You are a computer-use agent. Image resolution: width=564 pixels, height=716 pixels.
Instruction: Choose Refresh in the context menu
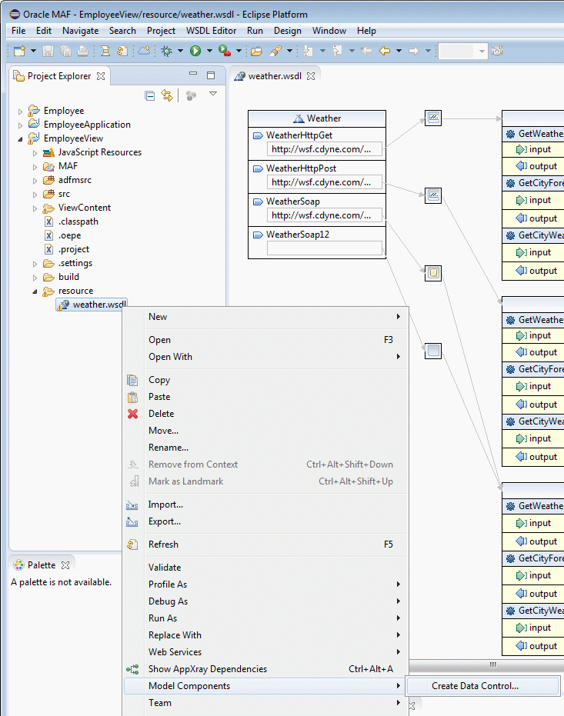[x=265, y=544]
